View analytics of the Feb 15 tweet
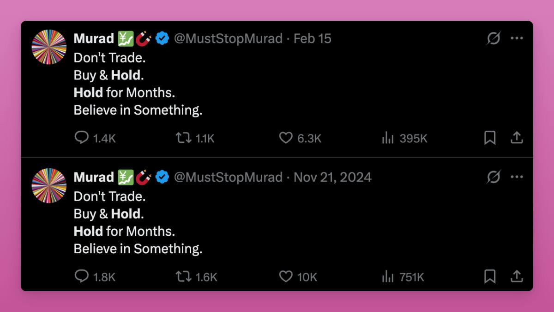This screenshot has width=554, height=312. [x=387, y=138]
